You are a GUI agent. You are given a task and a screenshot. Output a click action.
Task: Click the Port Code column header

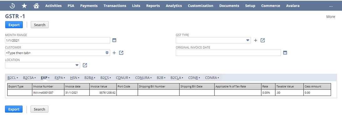click(127, 86)
